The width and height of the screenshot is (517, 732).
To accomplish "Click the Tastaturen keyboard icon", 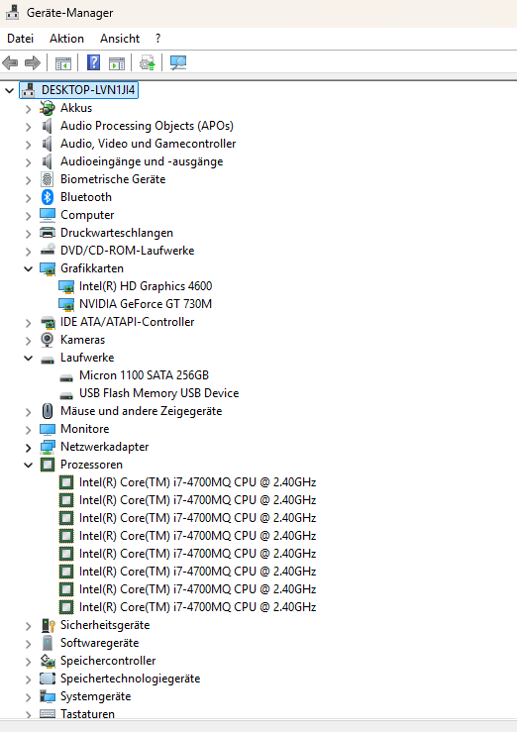I will click(48, 714).
